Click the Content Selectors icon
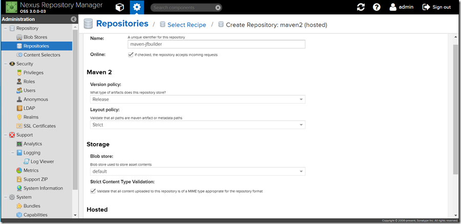Screen dimensions: 461x224 pyautogui.click(x=19, y=55)
